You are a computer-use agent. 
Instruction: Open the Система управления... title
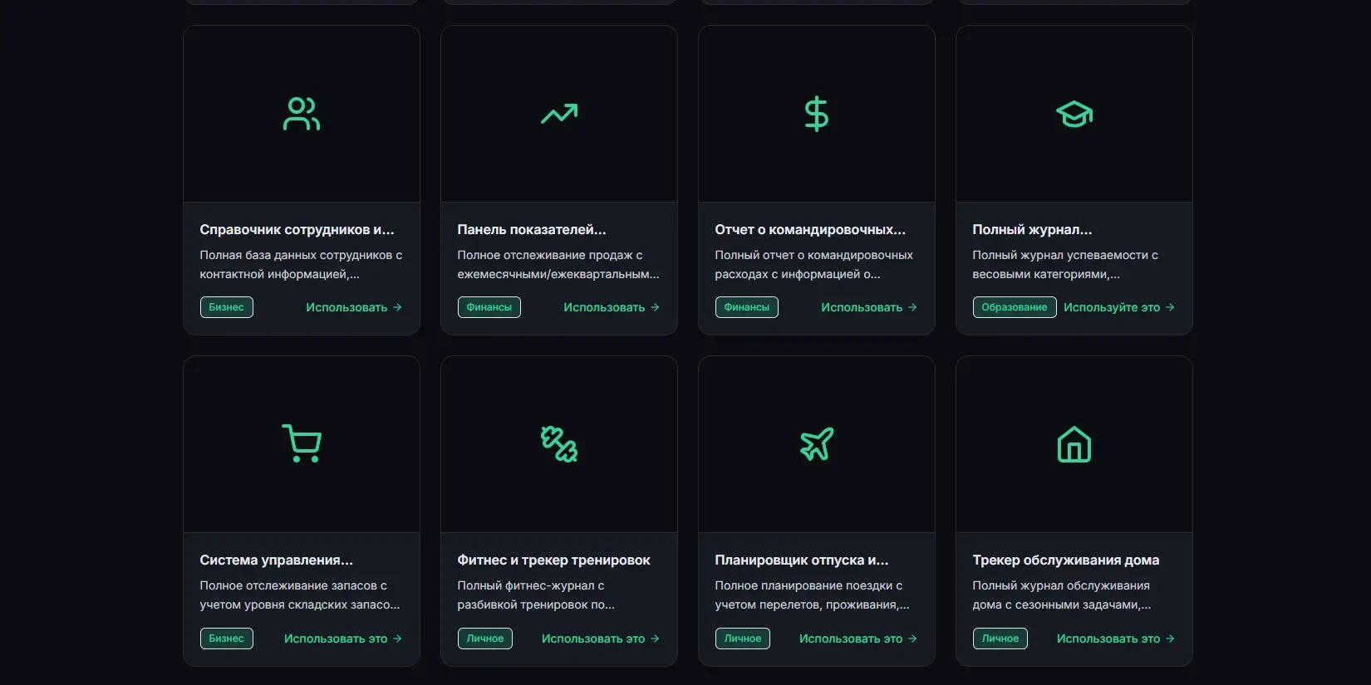tap(277, 560)
